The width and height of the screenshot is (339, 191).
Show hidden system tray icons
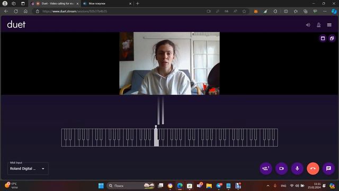pos(268,186)
